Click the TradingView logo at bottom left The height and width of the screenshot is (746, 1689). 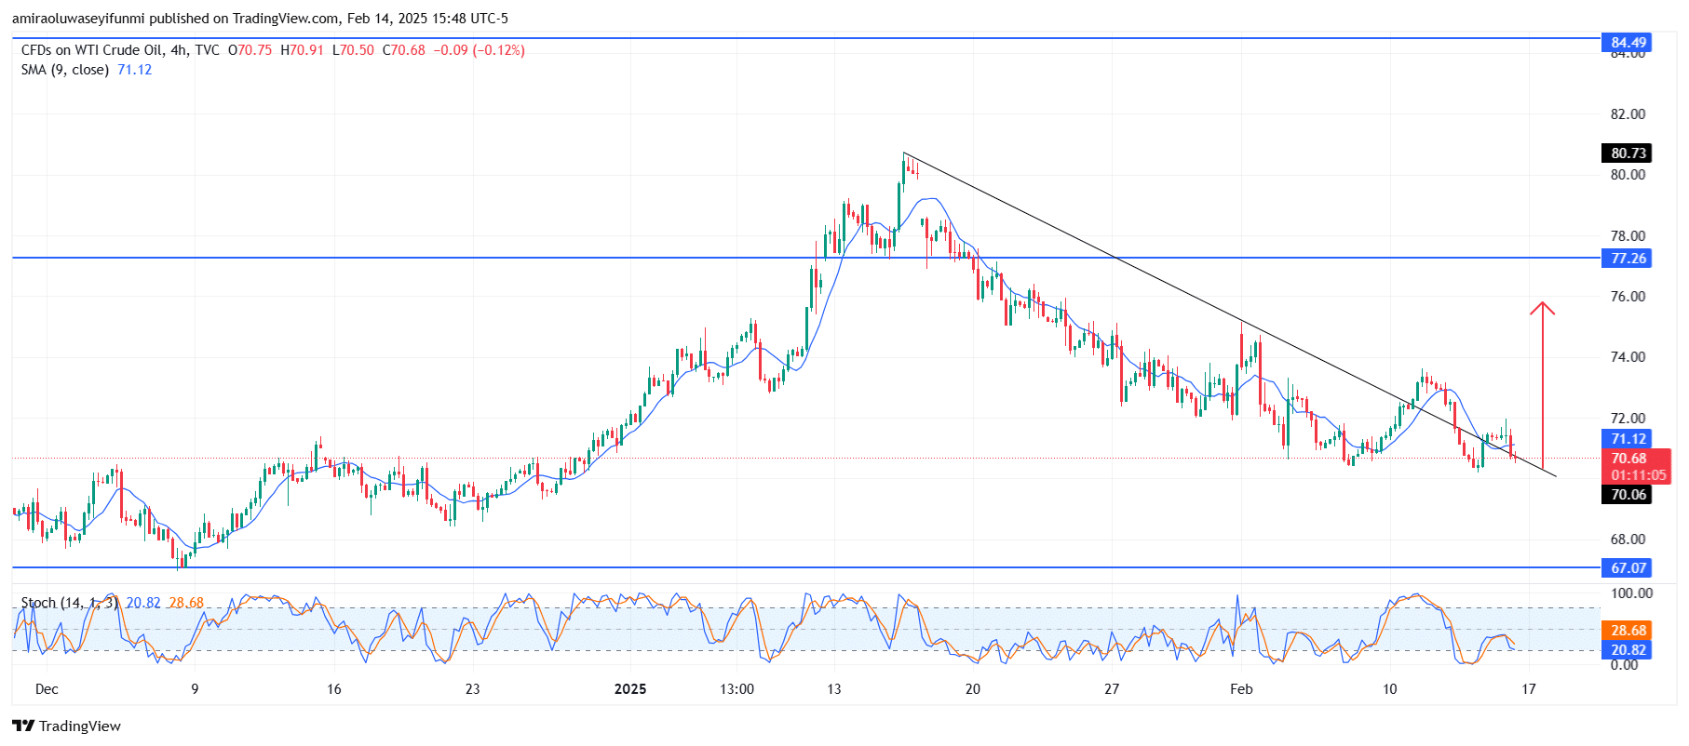pos(66,726)
